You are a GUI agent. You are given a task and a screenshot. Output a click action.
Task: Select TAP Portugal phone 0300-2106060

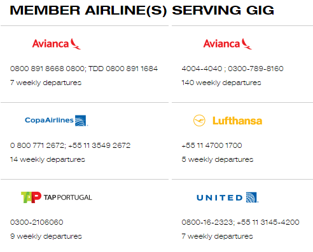37,222
